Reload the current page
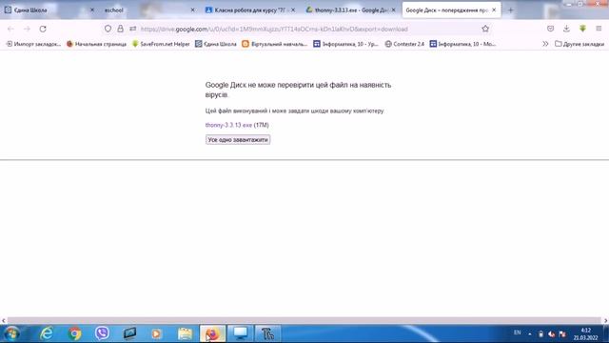Image resolution: width=609 pixels, height=343 pixels. (43, 29)
